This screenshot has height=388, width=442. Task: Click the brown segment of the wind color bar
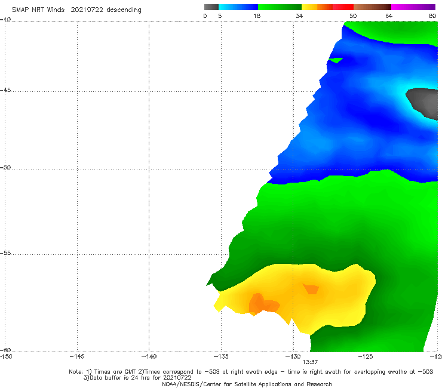[372, 7]
